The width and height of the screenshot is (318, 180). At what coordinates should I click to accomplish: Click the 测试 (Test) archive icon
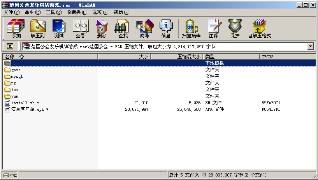(x=59, y=28)
